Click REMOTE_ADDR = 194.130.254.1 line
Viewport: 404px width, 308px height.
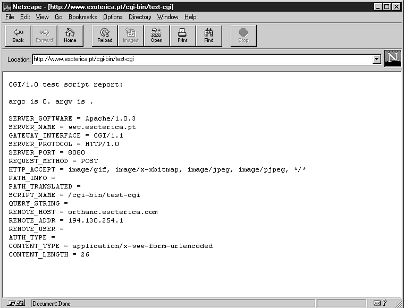coord(66,220)
